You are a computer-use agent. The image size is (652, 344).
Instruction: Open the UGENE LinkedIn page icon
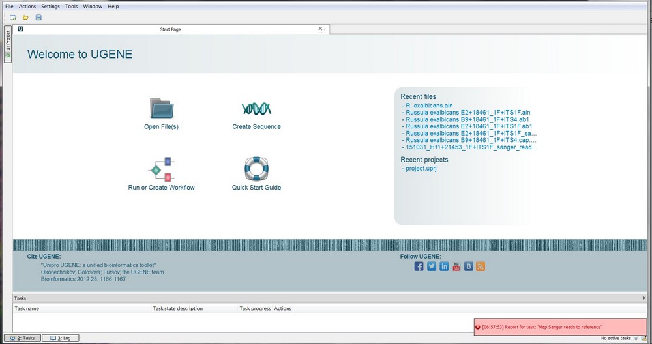[444, 266]
